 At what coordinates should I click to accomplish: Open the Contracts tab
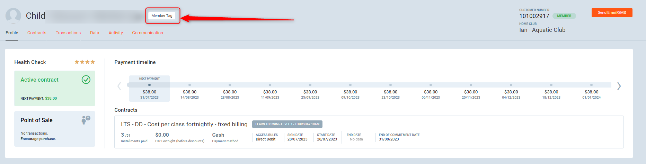pos(37,33)
